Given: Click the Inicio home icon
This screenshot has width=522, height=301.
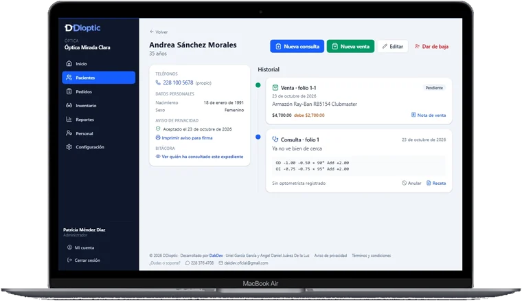Looking at the screenshot, I should pos(69,63).
